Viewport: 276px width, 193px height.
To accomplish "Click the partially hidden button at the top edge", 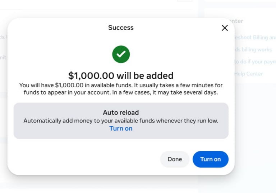I will pyautogui.click(x=185, y=1).
